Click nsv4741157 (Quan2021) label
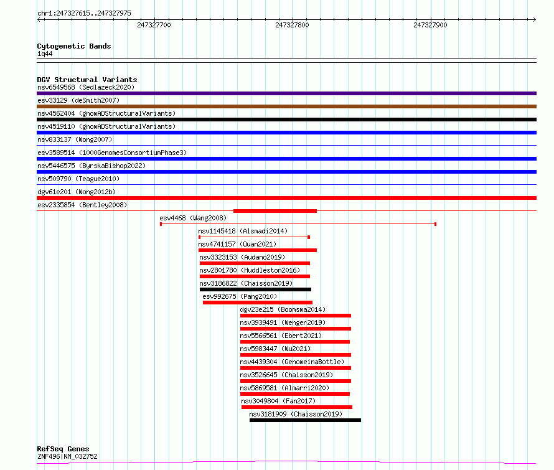Viewport: 554px width, 470px height. tap(237, 244)
